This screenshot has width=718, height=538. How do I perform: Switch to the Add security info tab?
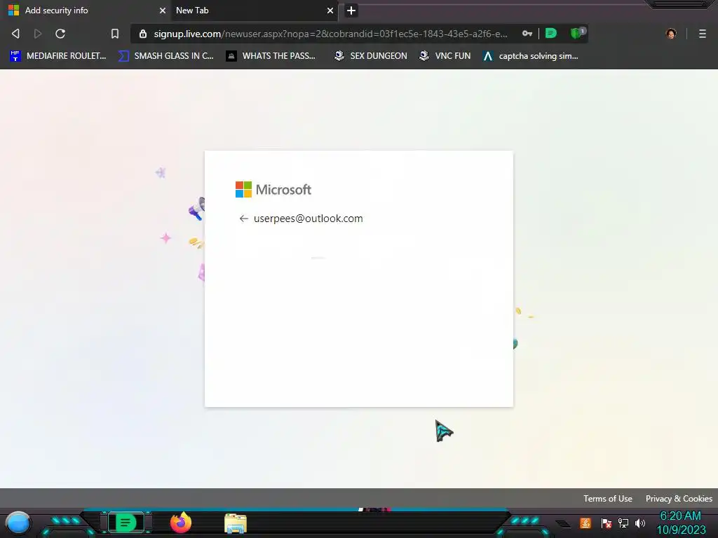[x=85, y=10]
